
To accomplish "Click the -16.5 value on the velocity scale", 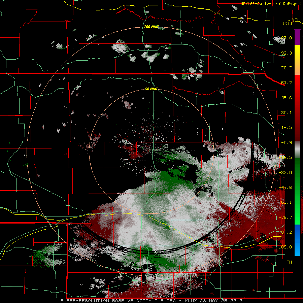I will pyautogui.click(x=286, y=158).
